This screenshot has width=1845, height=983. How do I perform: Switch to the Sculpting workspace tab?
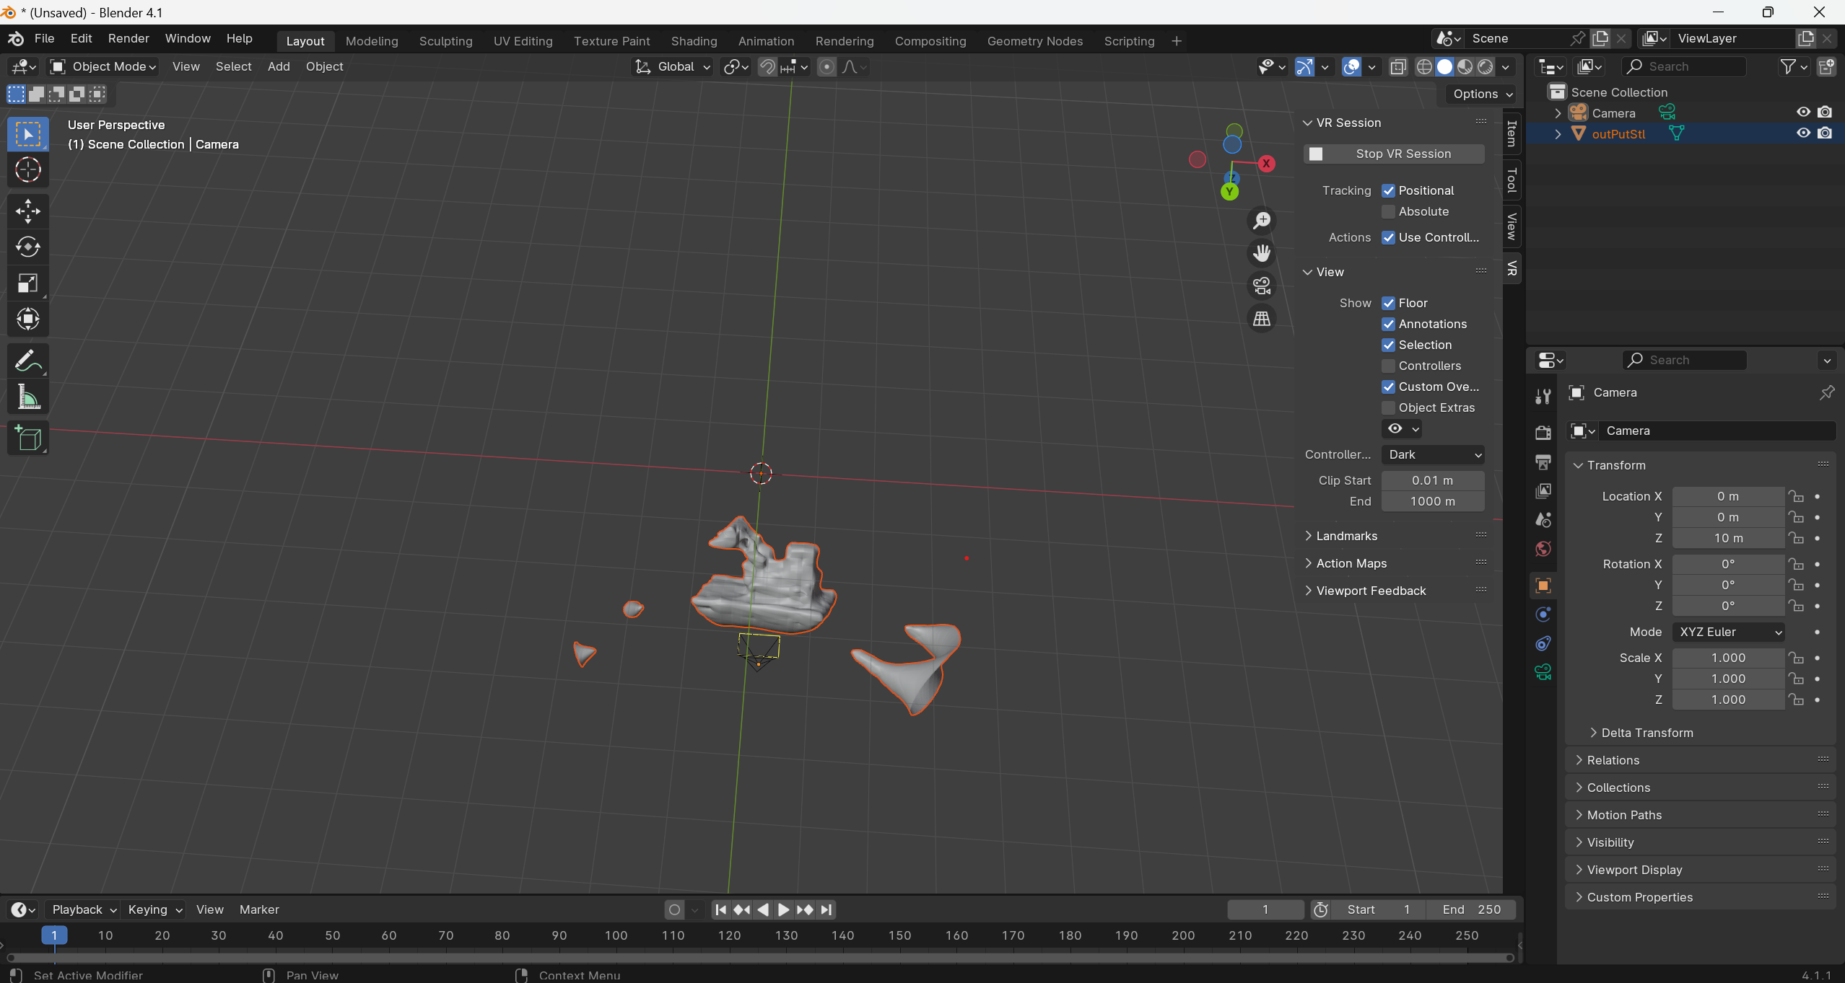click(x=445, y=41)
